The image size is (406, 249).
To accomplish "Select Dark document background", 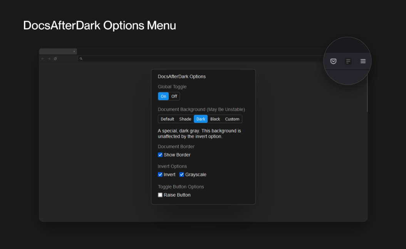I will (x=201, y=119).
